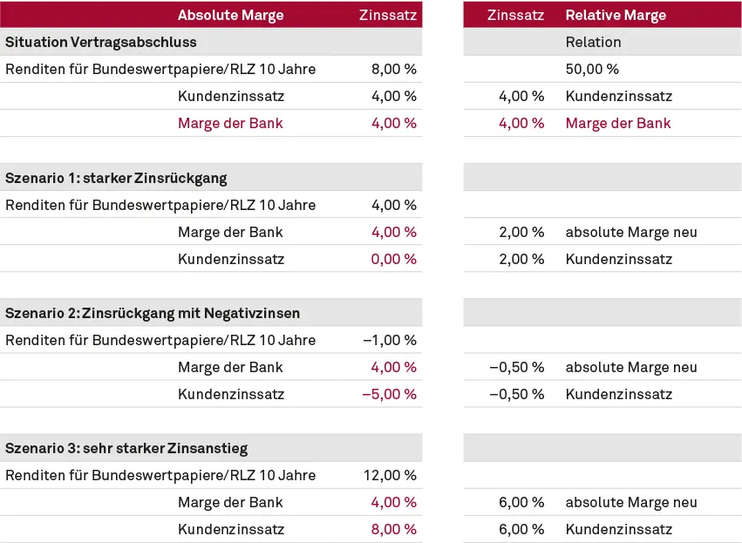Click the "12,00 %" Renditen value
742x543 pixels.
390,476
